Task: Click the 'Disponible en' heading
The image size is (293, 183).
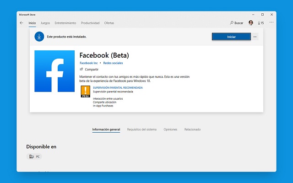Action: pos(41,146)
